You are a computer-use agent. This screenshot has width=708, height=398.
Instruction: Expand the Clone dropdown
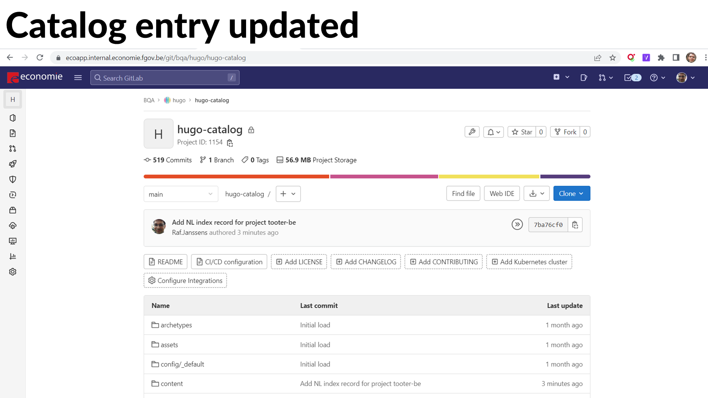[571, 194]
